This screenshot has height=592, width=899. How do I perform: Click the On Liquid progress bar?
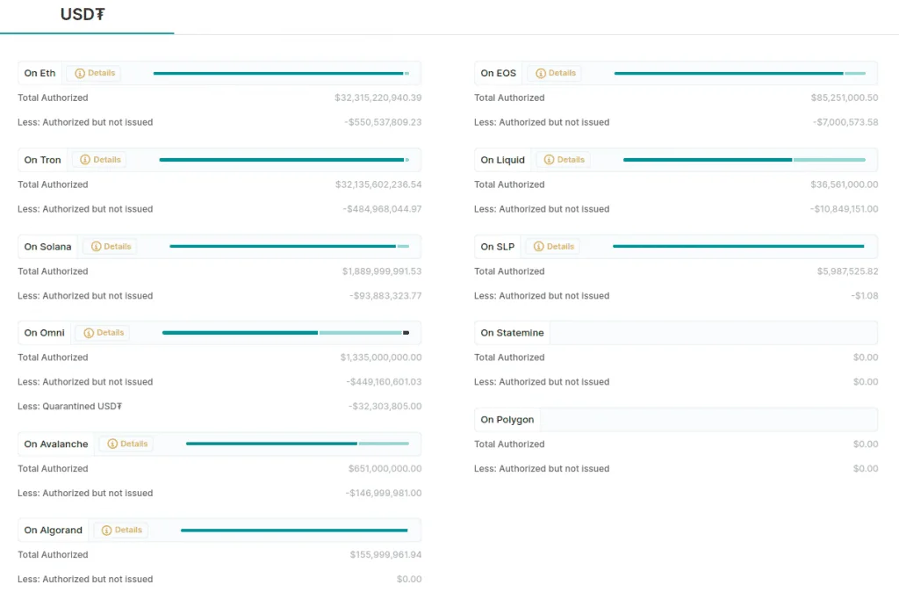[744, 160]
